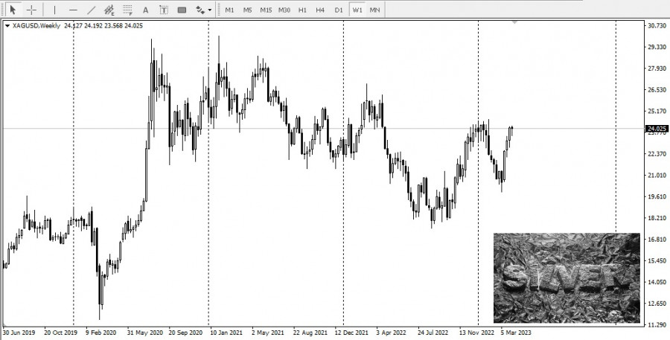The width and height of the screenshot is (670, 340).
Task: Expand the XAGUSD chart title arrow
Action: tap(7, 25)
